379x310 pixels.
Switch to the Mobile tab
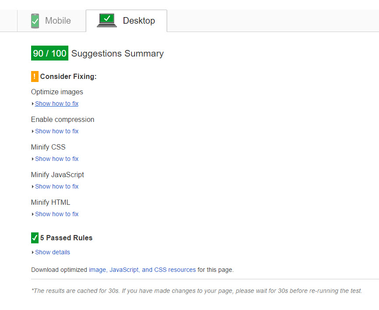[57, 21]
